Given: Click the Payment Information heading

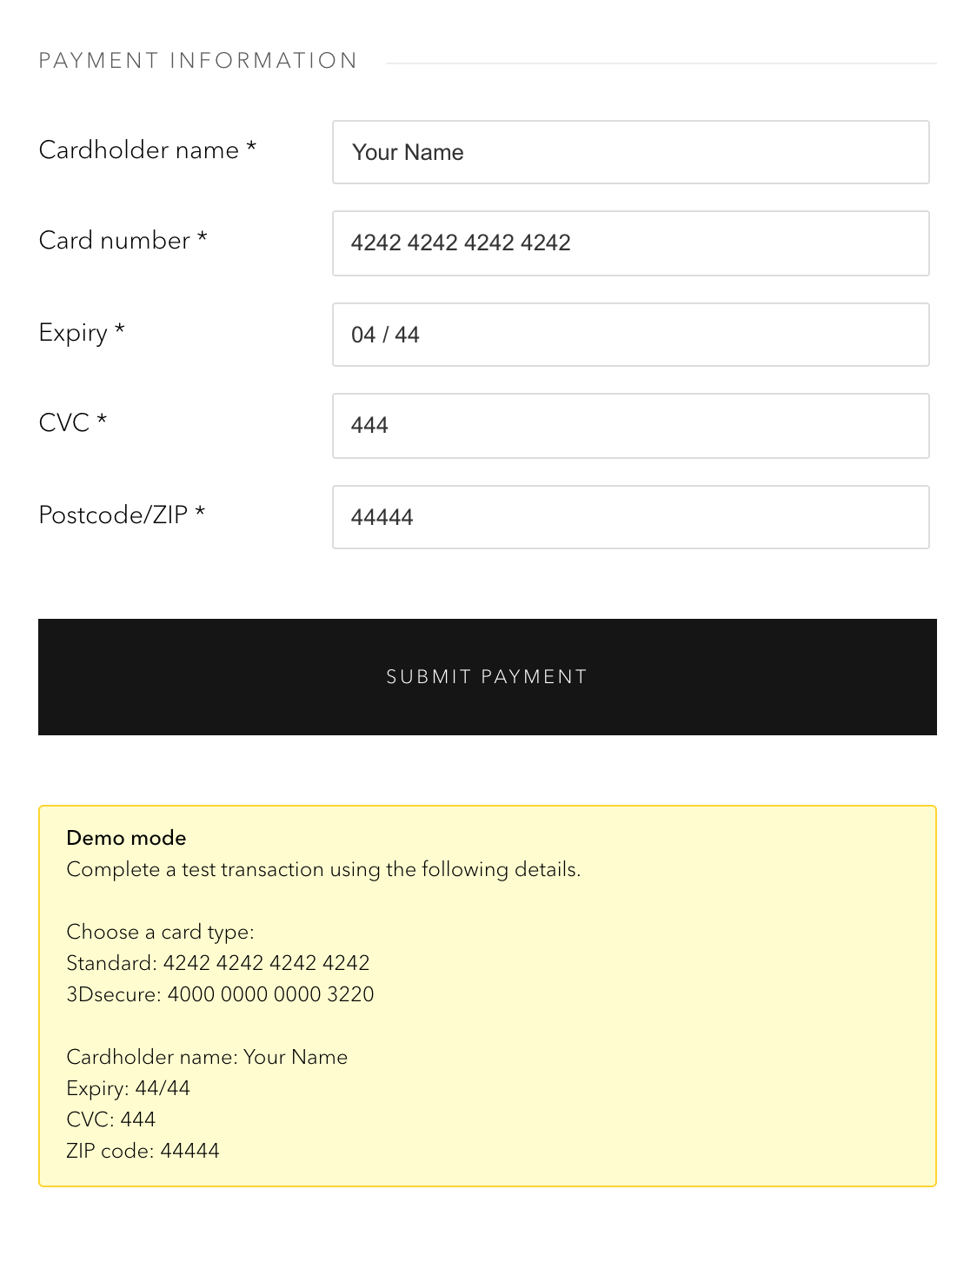Looking at the screenshot, I should point(198,61).
